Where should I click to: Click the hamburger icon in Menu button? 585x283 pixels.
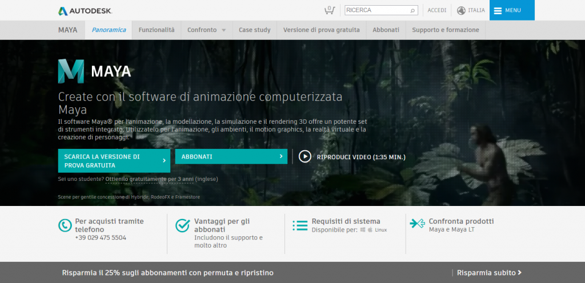coord(498,10)
